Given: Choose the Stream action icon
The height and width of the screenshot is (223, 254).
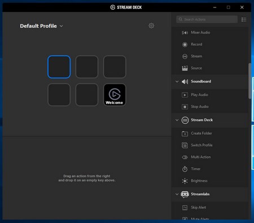Looking at the screenshot, I should pos(185,57).
